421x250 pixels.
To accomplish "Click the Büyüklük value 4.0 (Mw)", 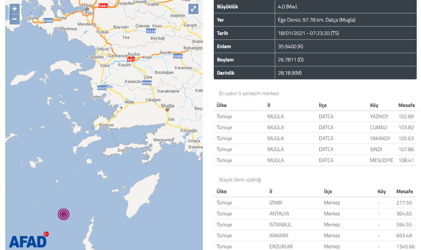I will coord(287,7).
